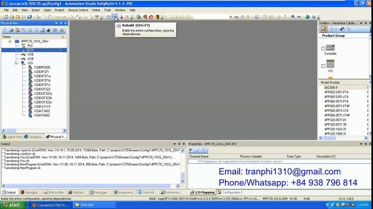
Task: Open the File menu
Action: click(x=6, y=10)
